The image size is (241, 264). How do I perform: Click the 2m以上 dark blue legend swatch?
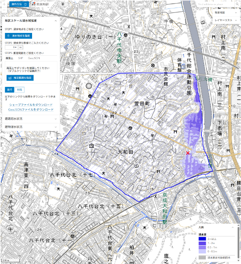point(202,239)
